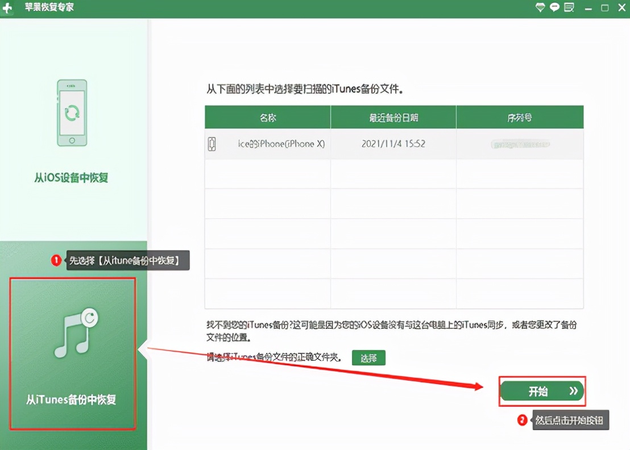This screenshot has height=450, width=630.
Task: Click the 序列号 column header
Action: [x=519, y=116]
